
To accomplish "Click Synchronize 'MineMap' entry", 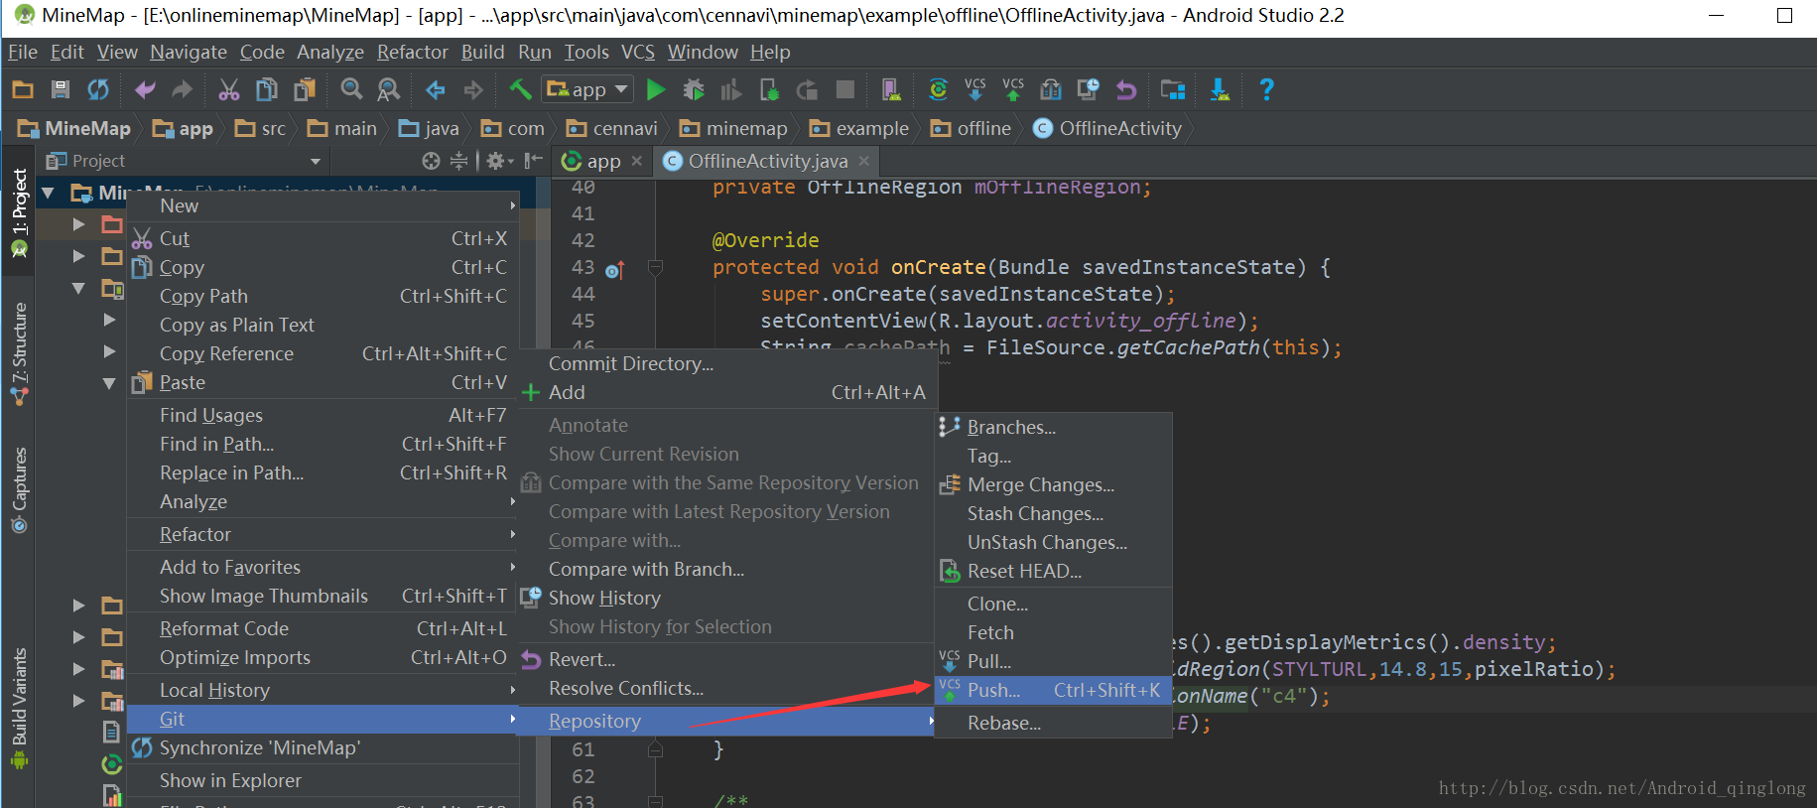I will point(324,747).
